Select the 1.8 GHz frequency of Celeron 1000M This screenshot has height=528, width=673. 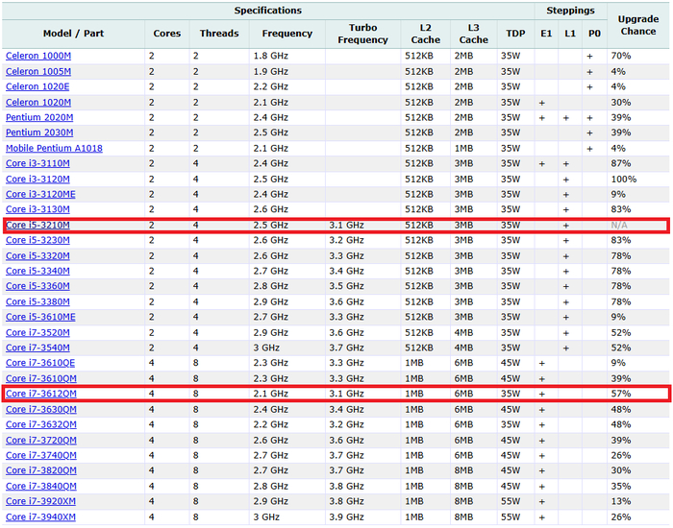pos(270,56)
